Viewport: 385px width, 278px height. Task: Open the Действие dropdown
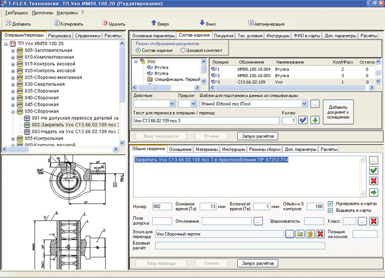(x=172, y=104)
